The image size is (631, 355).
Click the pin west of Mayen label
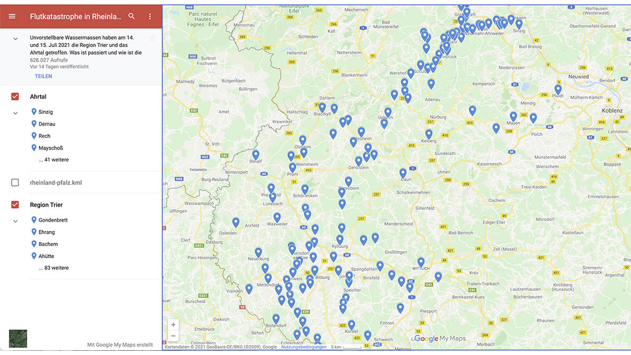point(496,128)
